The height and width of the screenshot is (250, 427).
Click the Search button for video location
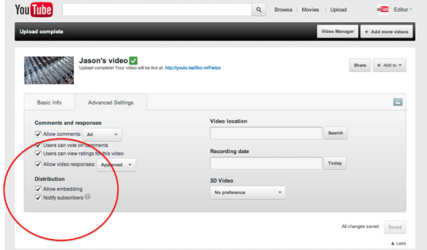[x=335, y=133]
